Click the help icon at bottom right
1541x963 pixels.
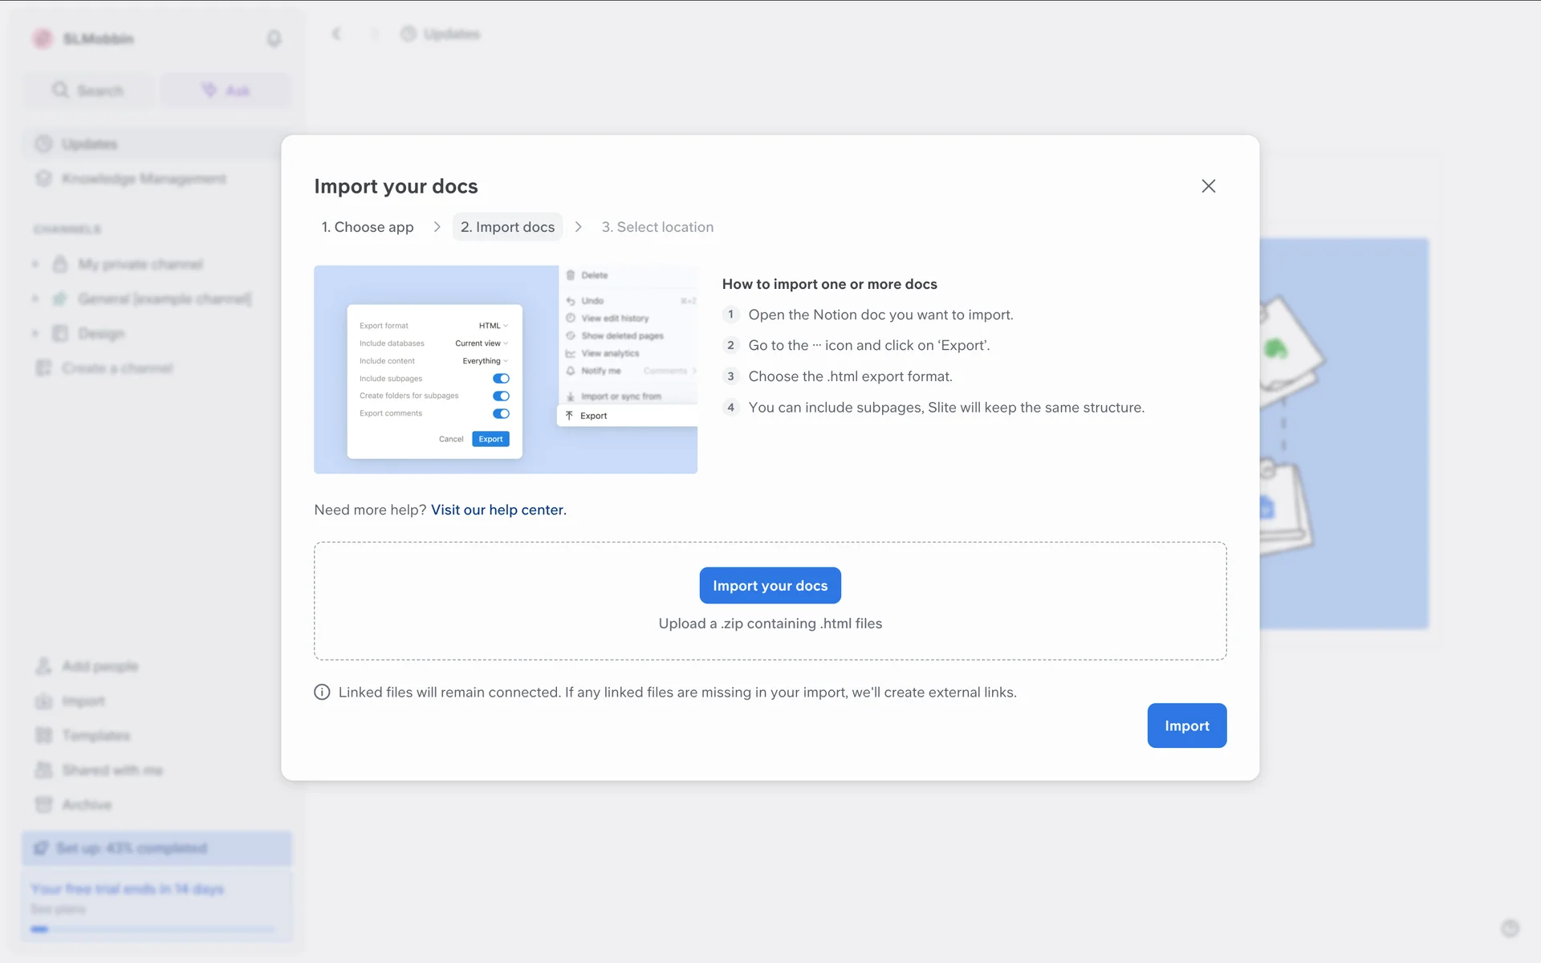coord(1510,928)
